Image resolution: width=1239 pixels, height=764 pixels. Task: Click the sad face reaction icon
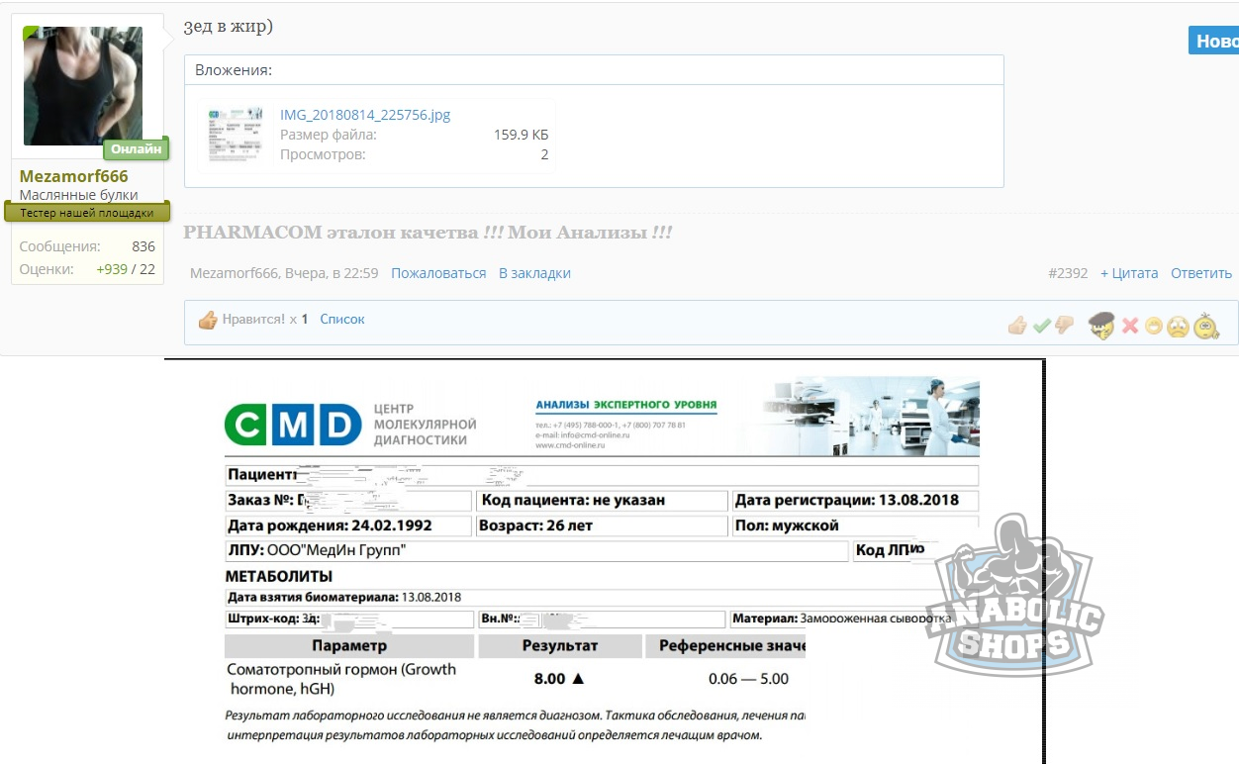coord(1177,326)
